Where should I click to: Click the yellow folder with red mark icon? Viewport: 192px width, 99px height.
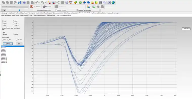coord(92,2)
